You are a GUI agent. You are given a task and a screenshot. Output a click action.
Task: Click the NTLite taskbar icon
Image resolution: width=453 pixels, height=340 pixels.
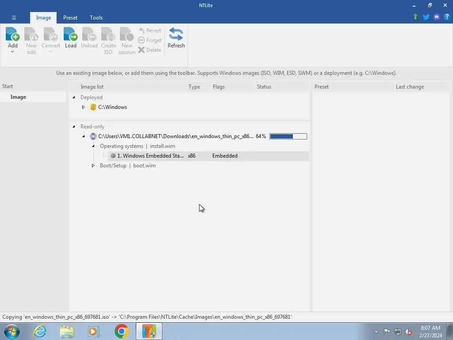149,331
